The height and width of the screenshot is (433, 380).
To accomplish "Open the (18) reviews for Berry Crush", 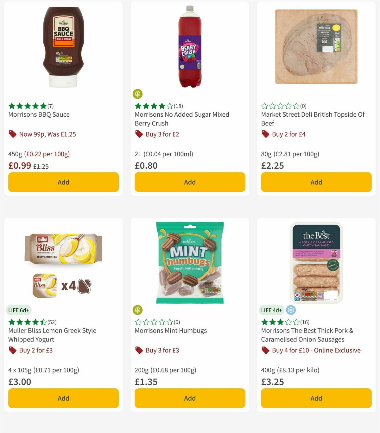I will pyautogui.click(x=177, y=106).
